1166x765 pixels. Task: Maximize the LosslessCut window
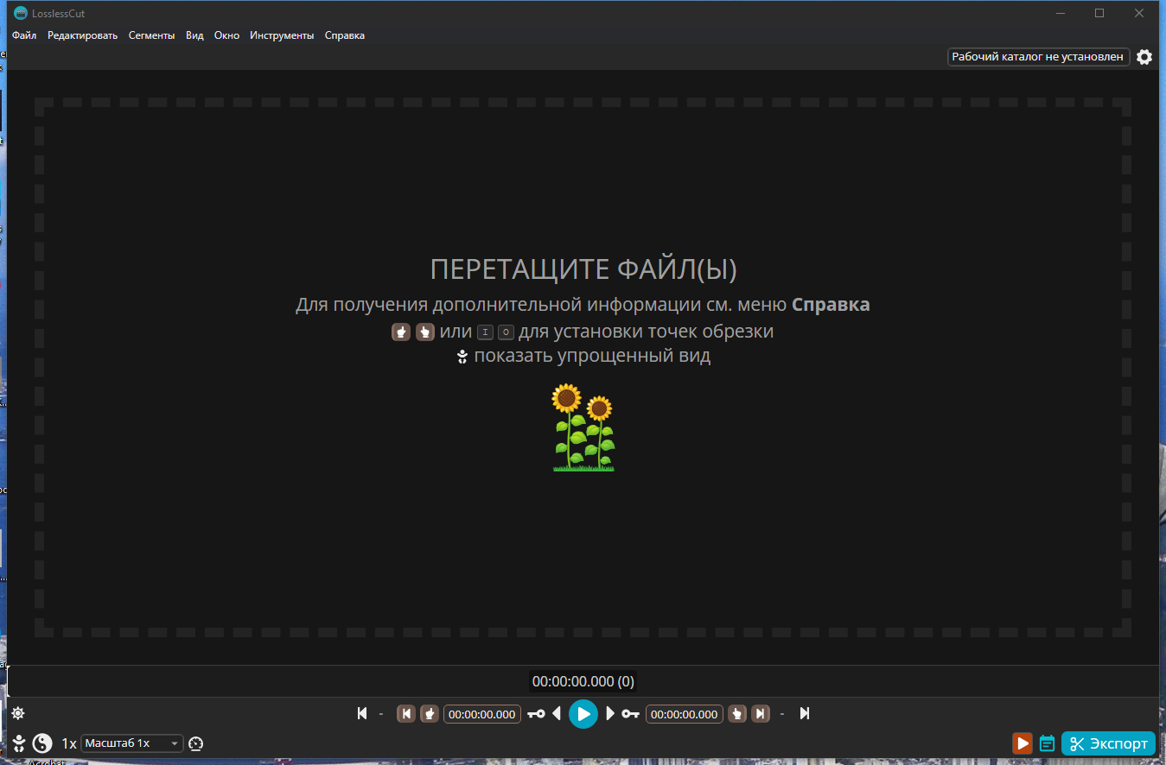pos(1099,13)
